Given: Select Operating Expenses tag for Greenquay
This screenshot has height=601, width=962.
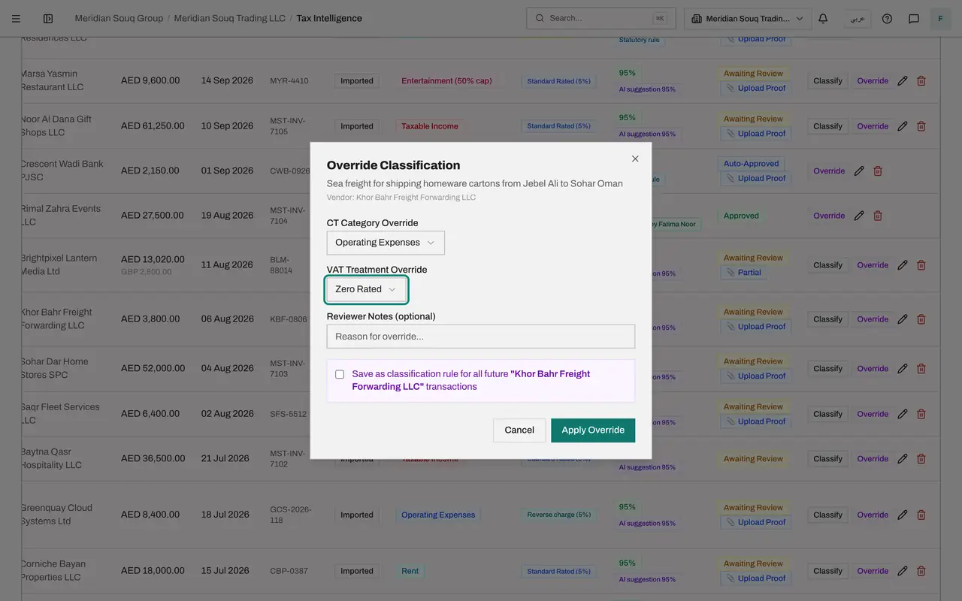Looking at the screenshot, I should (438, 515).
